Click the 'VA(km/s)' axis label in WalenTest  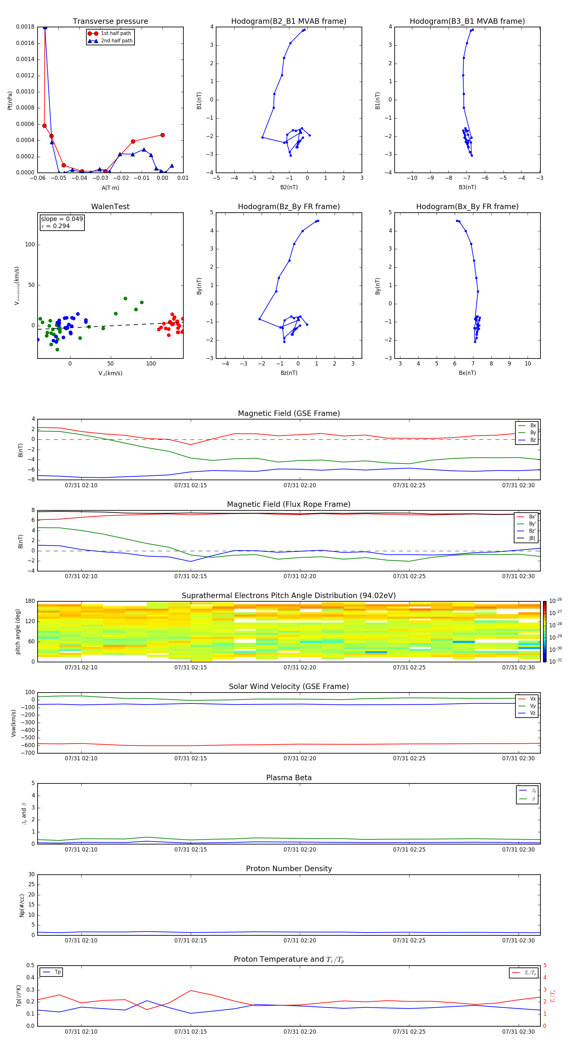pos(110,373)
